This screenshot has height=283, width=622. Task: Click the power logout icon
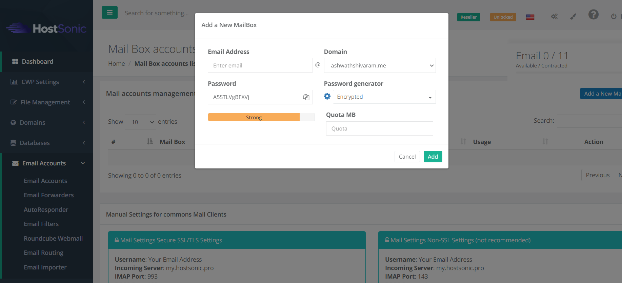tap(614, 17)
